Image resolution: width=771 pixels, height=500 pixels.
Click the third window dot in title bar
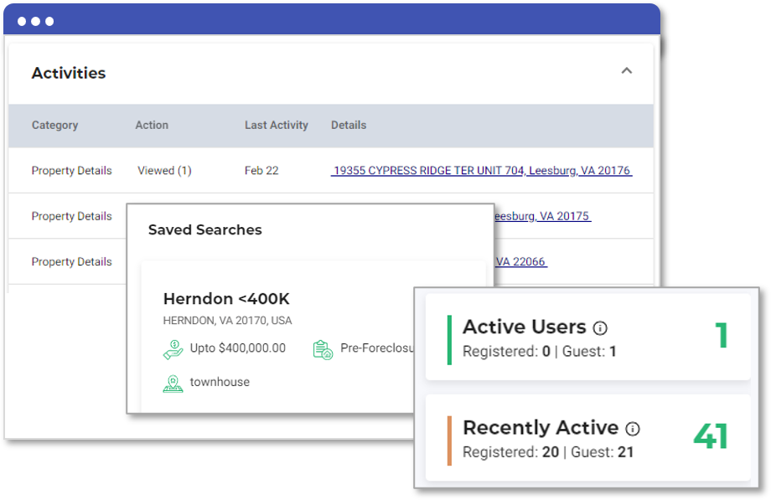49,21
